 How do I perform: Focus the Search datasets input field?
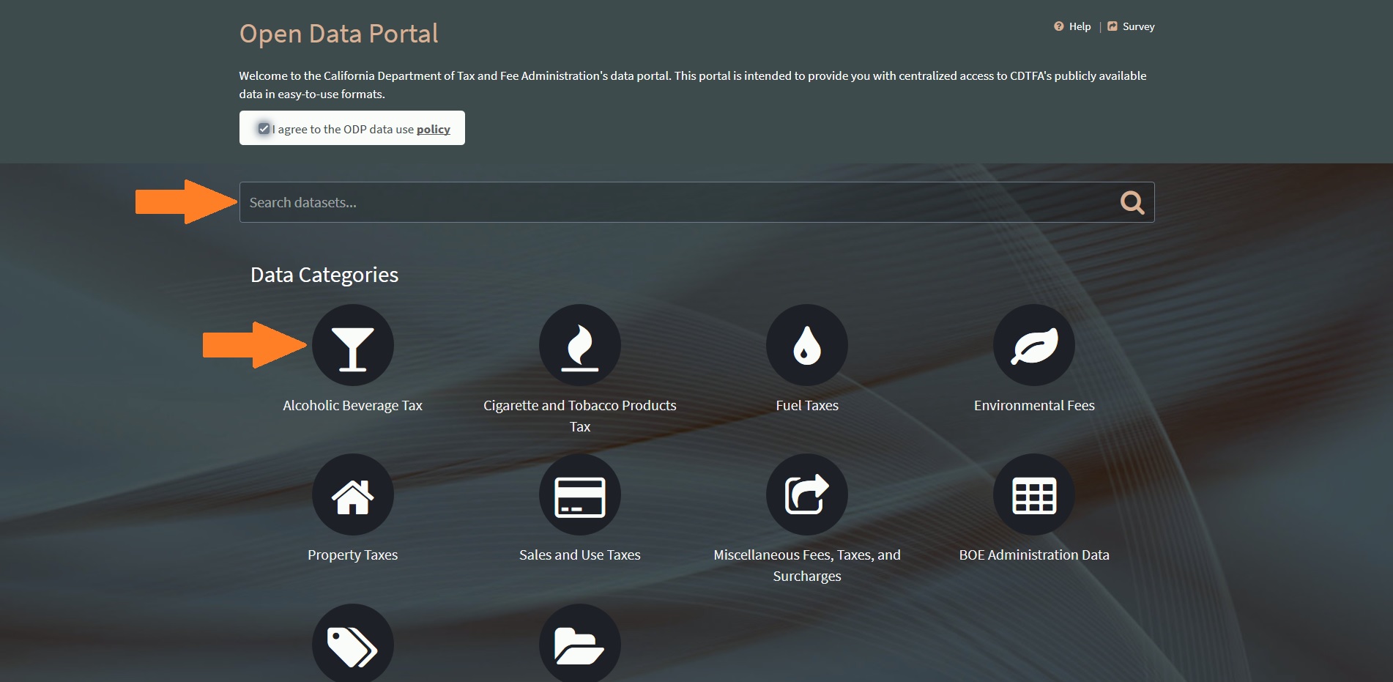(x=696, y=202)
